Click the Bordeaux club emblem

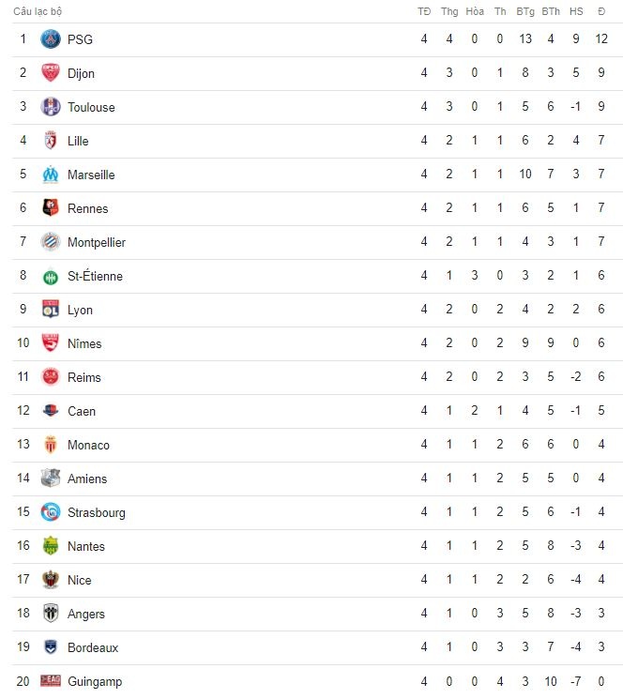pos(51,647)
